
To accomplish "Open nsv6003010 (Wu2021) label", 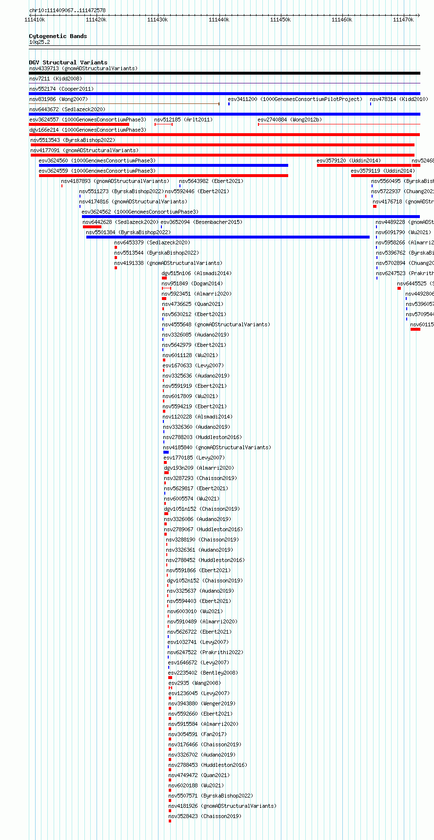I will (195, 611).
